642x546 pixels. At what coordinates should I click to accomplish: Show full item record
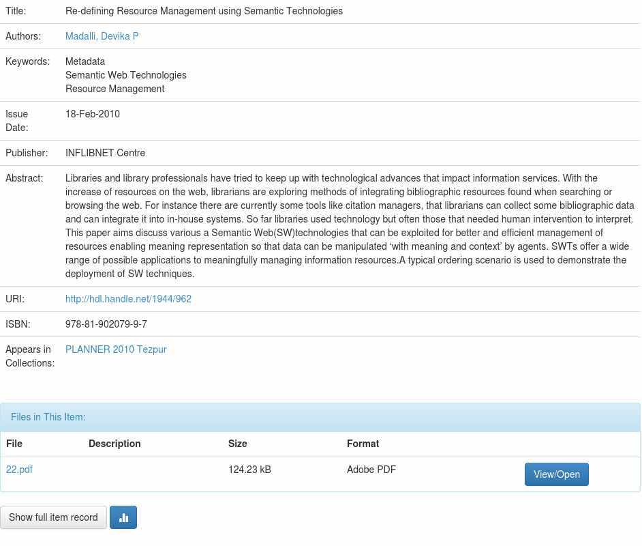pos(53,517)
